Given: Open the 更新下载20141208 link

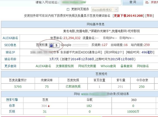Looking at the screenshot, I should click(x=129, y=16).
